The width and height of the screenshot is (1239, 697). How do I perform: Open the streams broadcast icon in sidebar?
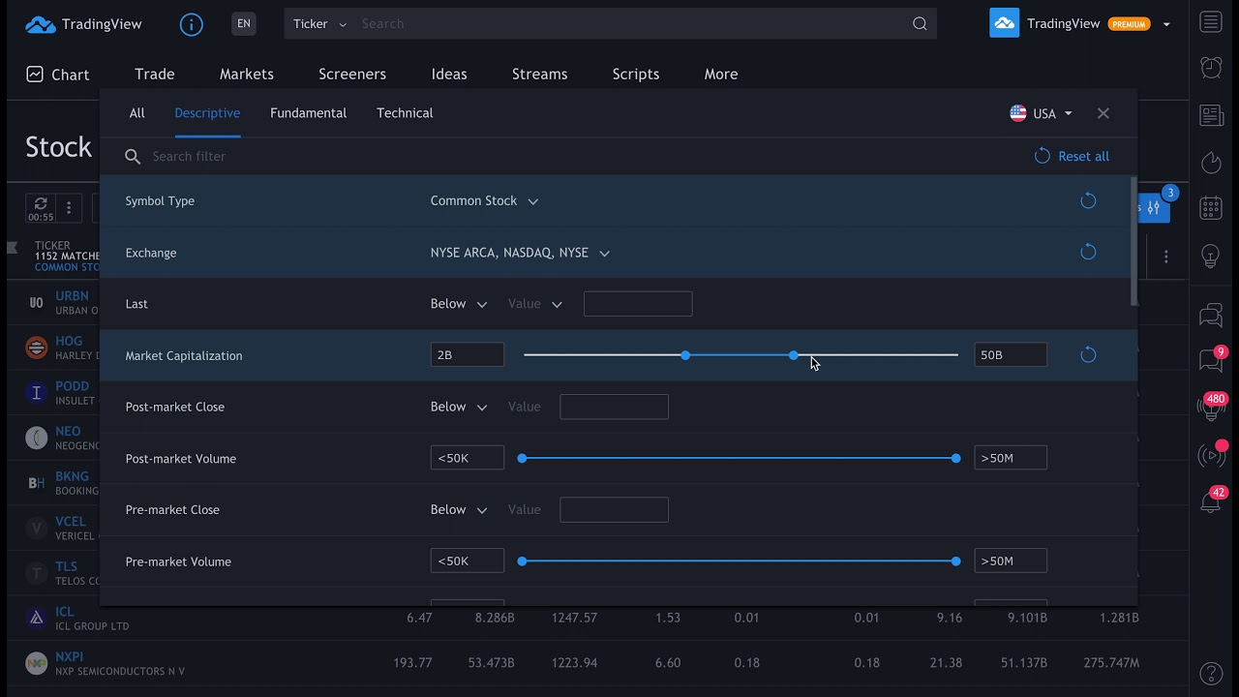coord(1211,455)
